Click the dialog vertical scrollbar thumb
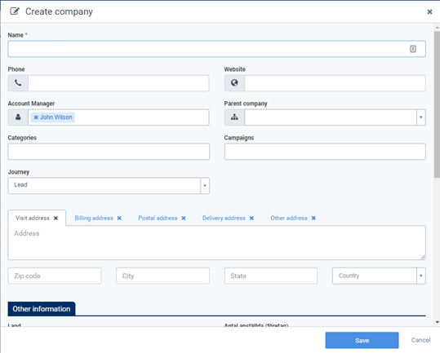Screen dimensions: 440x353 coord(437,104)
